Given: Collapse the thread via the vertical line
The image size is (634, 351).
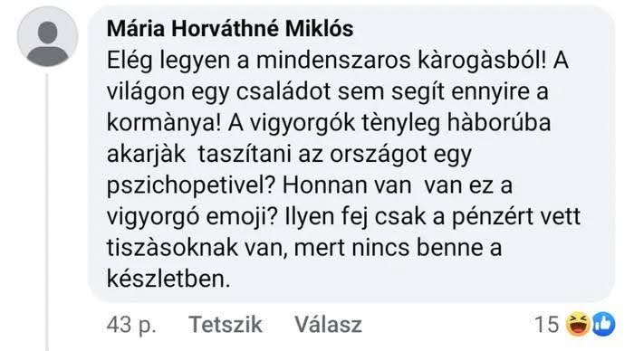Looking at the screenshot, I should tap(47, 212).
